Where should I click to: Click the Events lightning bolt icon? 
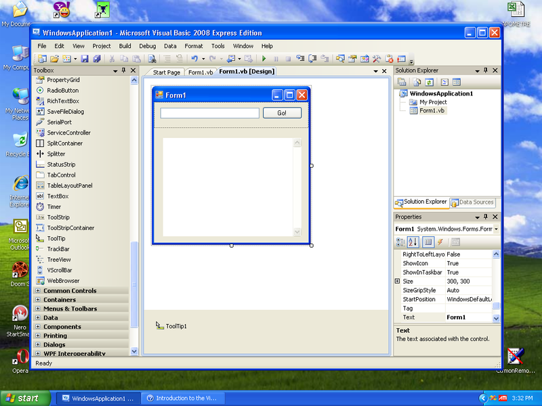pyautogui.click(x=440, y=242)
